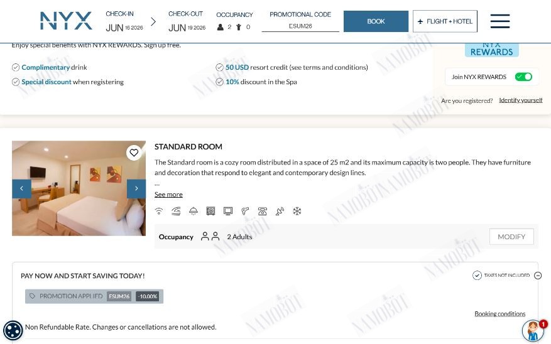The height and width of the screenshot is (344, 551).
Task: Open the check-in date picker
Action: click(x=124, y=21)
